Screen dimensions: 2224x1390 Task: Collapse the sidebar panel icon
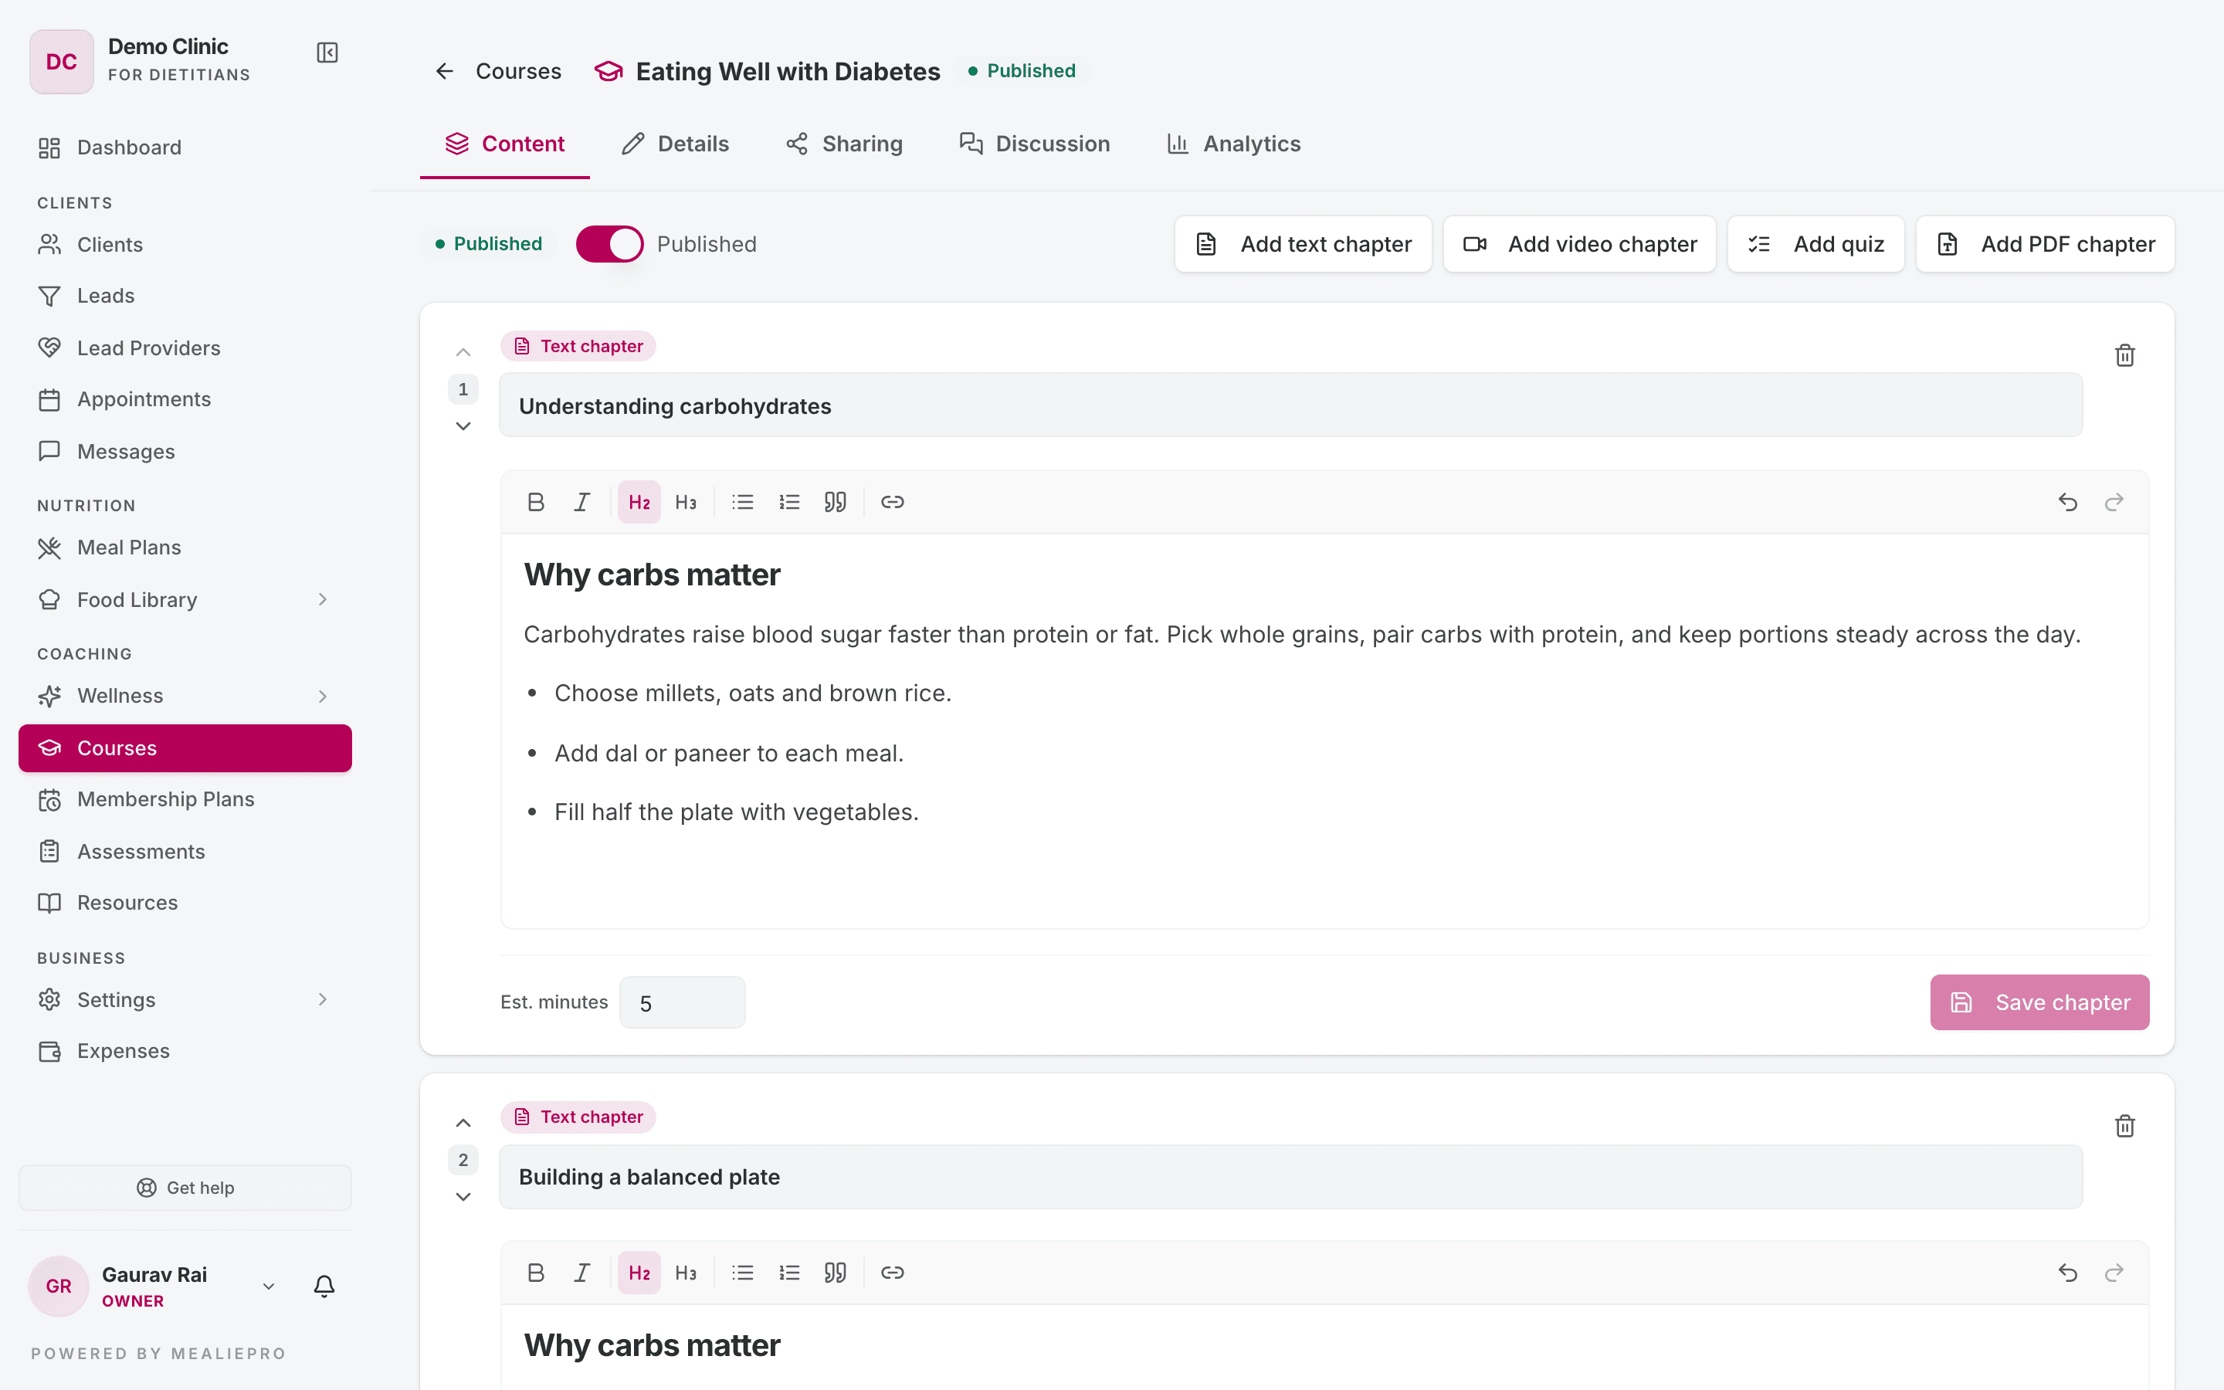coord(327,53)
